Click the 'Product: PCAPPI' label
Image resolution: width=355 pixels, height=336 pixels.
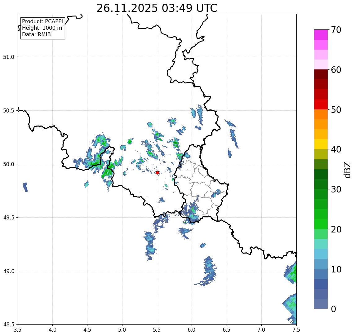[42, 21]
